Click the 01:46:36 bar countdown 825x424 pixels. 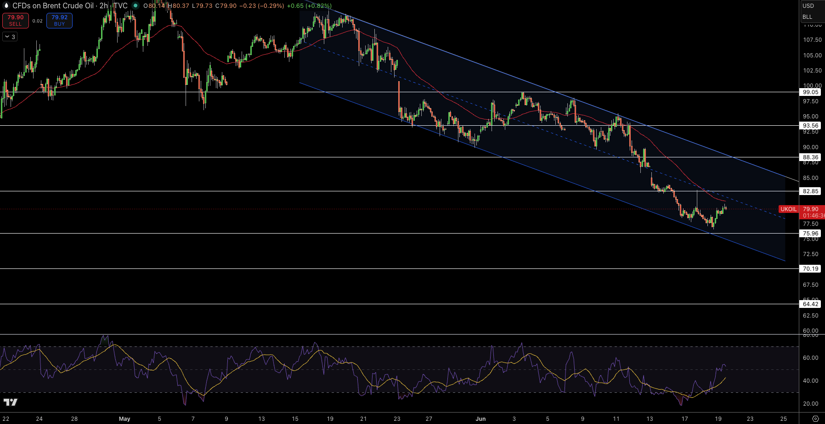pos(814,216)
